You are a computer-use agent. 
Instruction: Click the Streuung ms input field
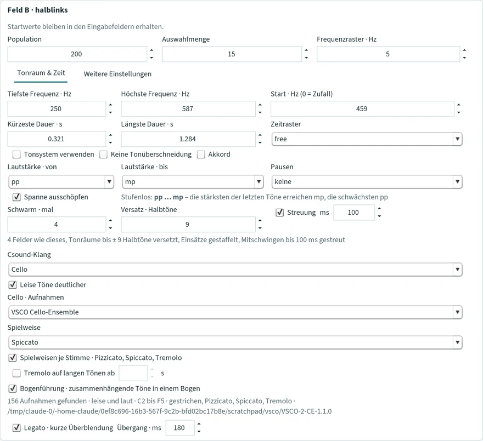click(354, 213)
